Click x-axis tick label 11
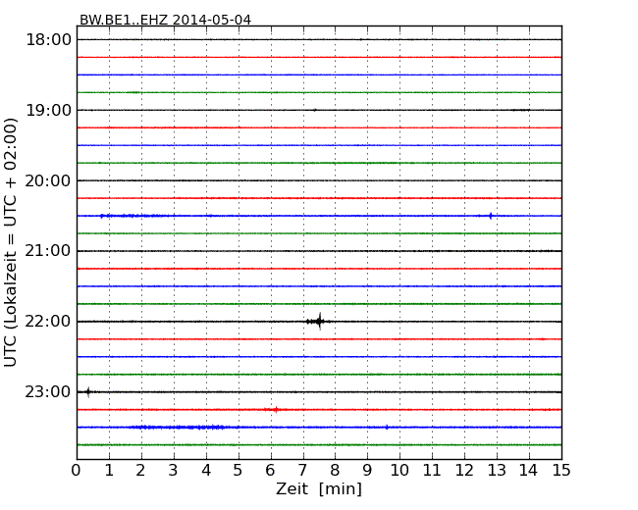638x510 pixels. pyautogui.click(x=432, y=471)
